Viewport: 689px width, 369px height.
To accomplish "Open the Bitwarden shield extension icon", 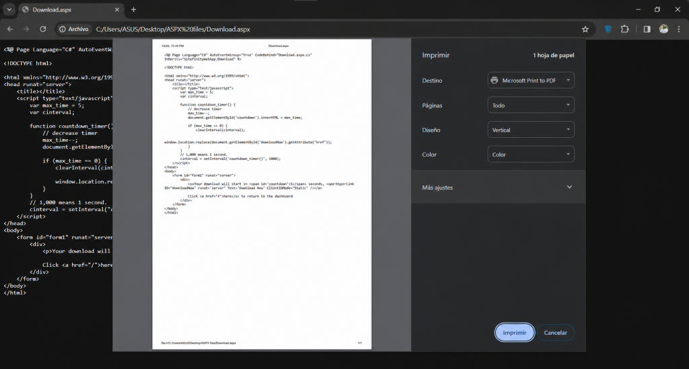I will pyautogui.click(x=608, y=30).
